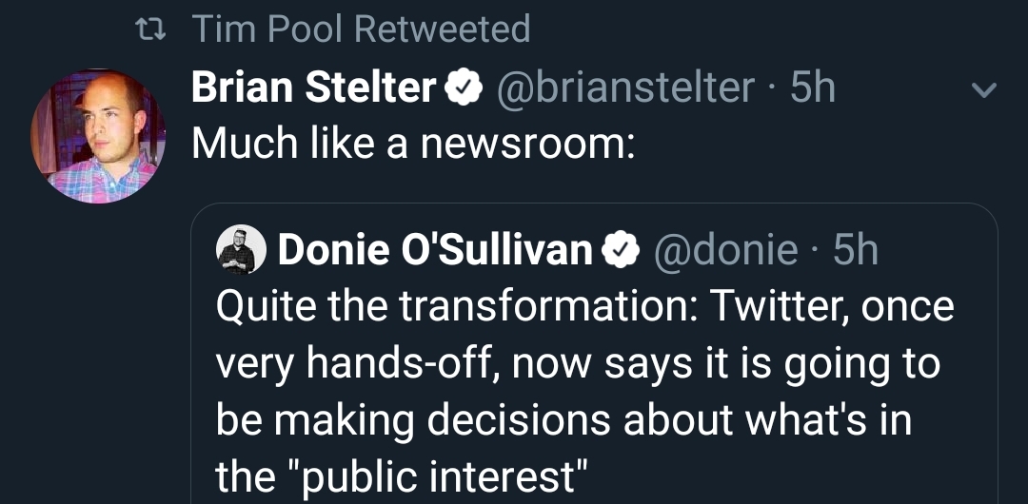Click the Brian Stelter display name

[313, 88]
